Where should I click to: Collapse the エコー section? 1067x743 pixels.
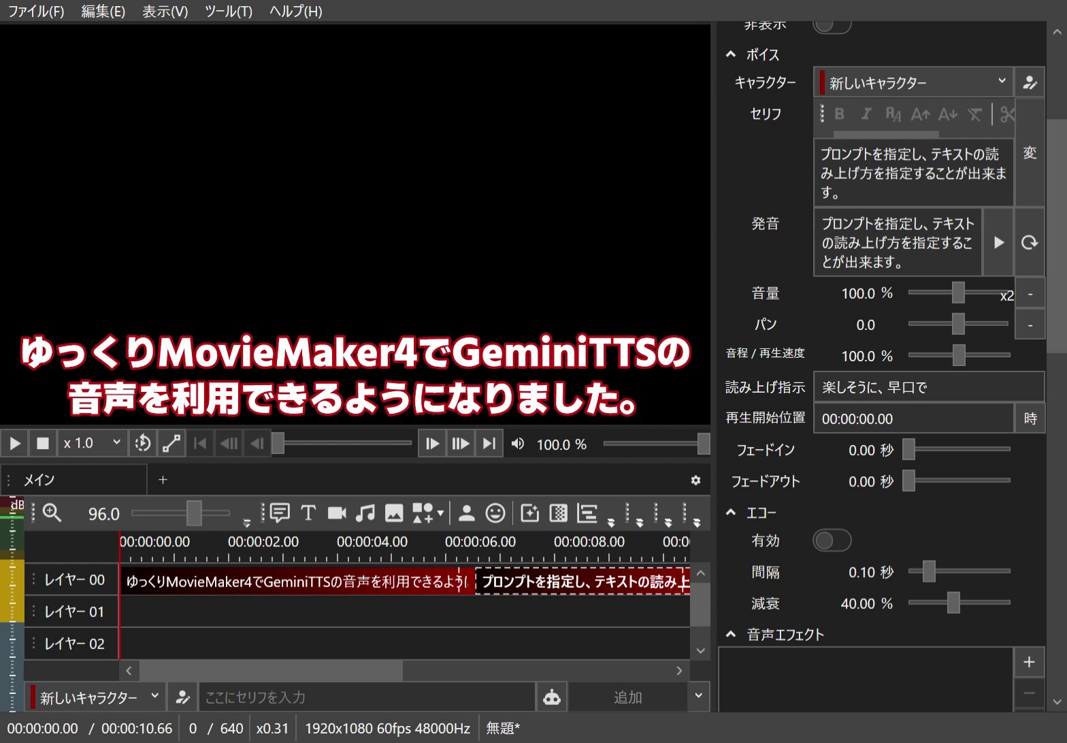coord(731,512)
